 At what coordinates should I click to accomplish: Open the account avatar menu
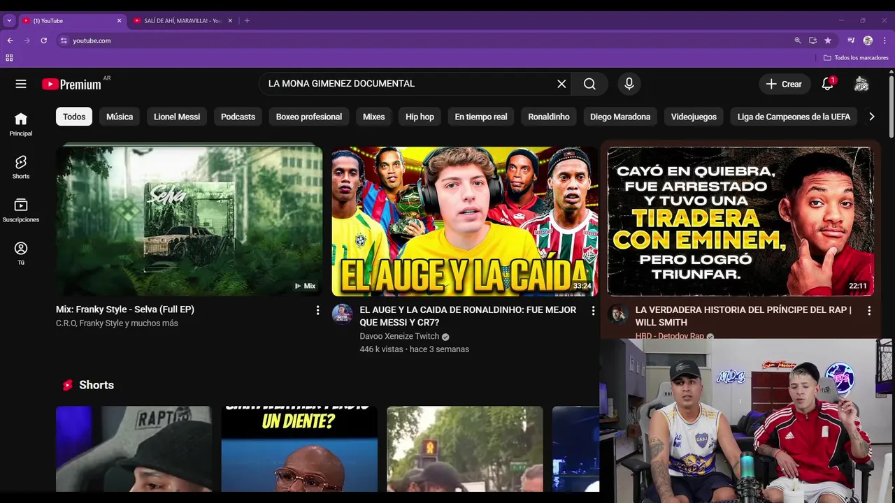pyautogui.click(x=861, y=84)
